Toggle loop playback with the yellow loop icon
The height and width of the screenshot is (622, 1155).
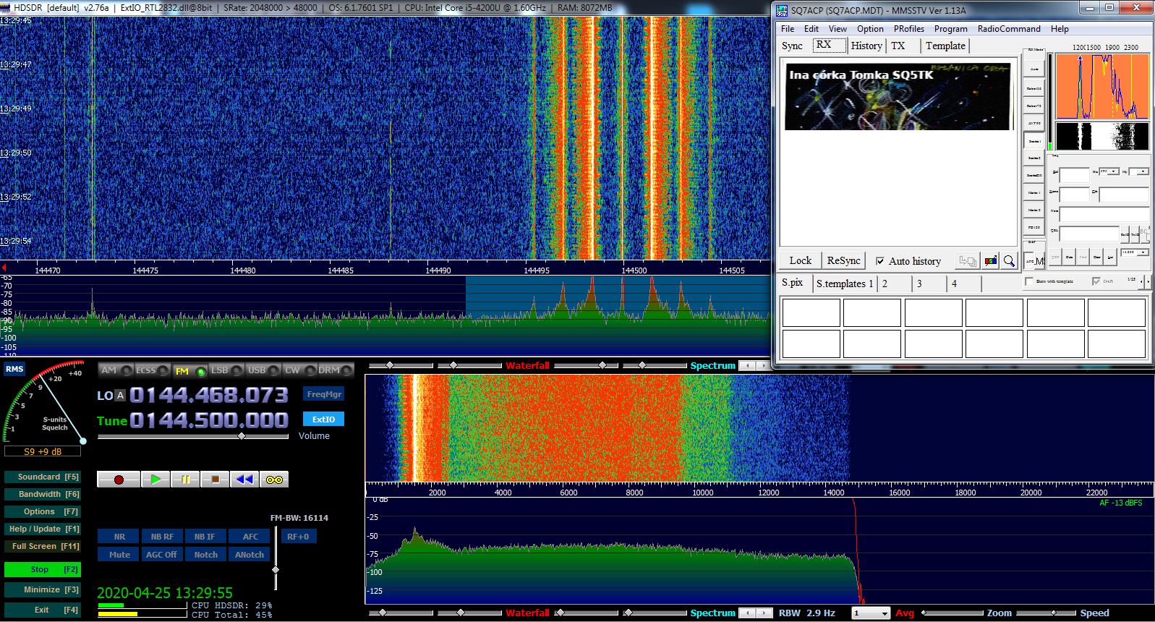[274, 480]
